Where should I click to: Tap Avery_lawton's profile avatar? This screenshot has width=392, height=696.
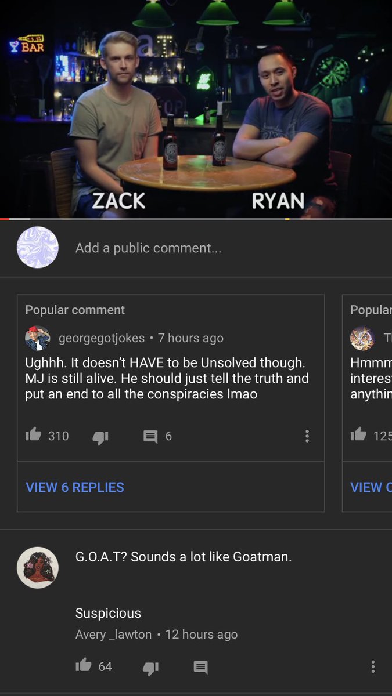click(x=38, y=568)
